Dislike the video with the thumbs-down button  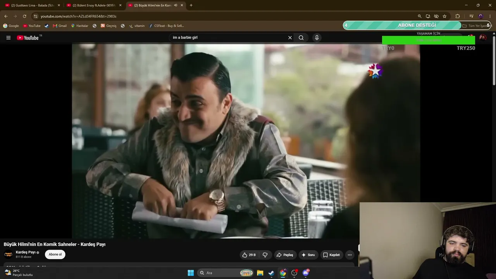[x=265, y=255]
